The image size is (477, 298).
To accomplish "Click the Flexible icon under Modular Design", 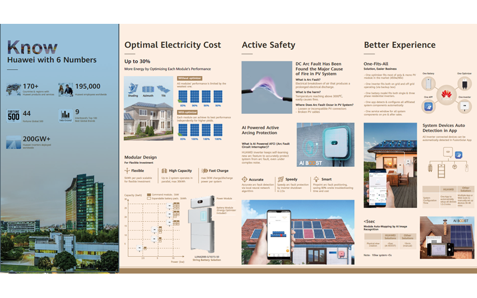I will pyautogui.click(x=127, y=170).
